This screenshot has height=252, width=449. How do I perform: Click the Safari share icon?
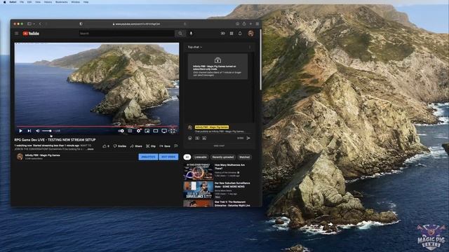(x=244, y=24)
